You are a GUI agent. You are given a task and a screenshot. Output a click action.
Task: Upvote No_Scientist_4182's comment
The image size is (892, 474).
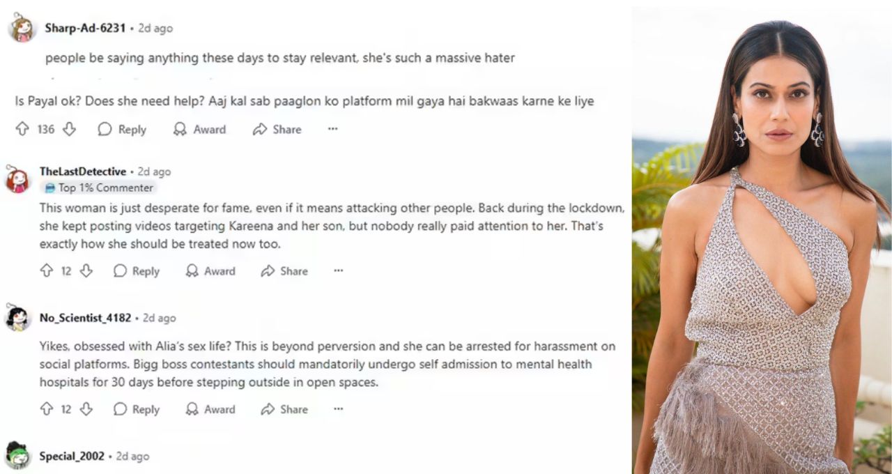click(x=47, y=409)
